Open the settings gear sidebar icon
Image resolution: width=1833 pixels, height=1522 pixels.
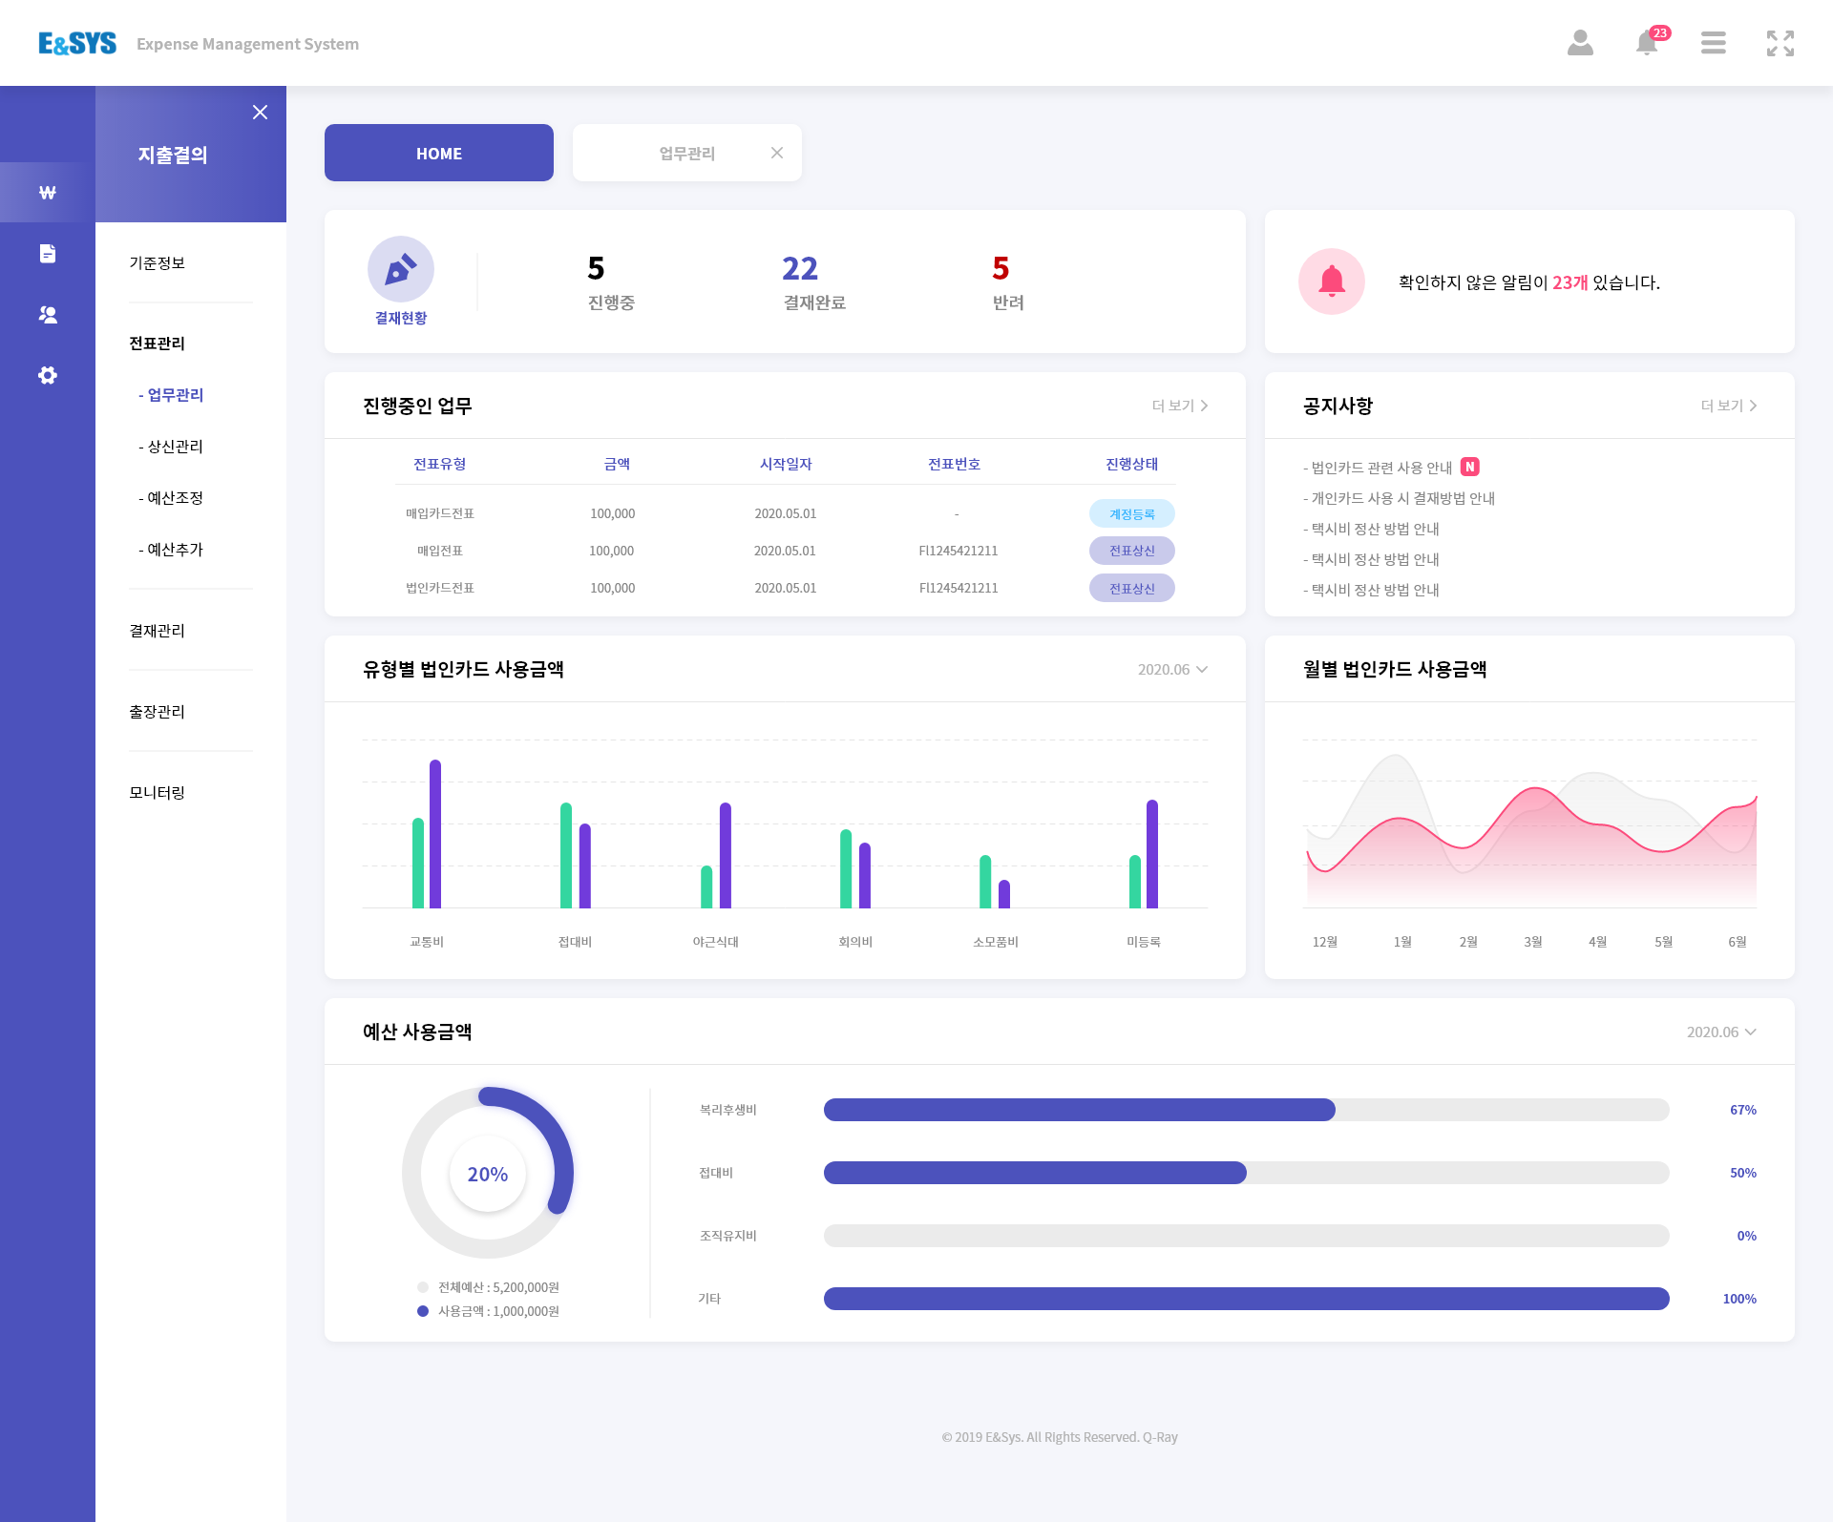pyautogui.click(x=48, y=375)
